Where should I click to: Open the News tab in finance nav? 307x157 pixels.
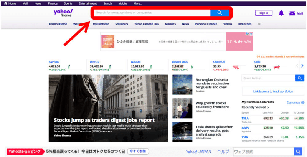coord(185,24)
